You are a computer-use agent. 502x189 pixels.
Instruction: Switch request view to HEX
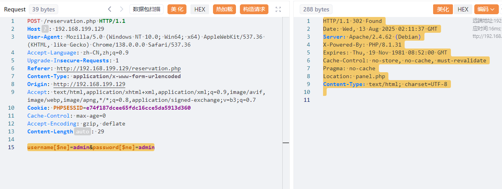click(x=200, y=9)
